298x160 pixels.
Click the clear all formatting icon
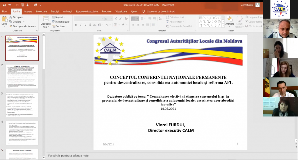pyautogui.click(x=126, y=19)
